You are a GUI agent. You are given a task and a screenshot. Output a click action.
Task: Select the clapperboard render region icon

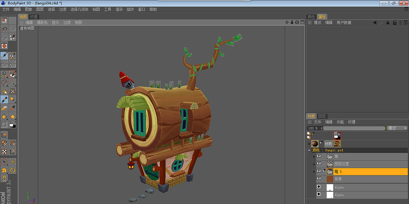point(12,75)
